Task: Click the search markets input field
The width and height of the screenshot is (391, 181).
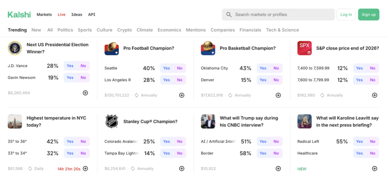Action: coord(283,14)
